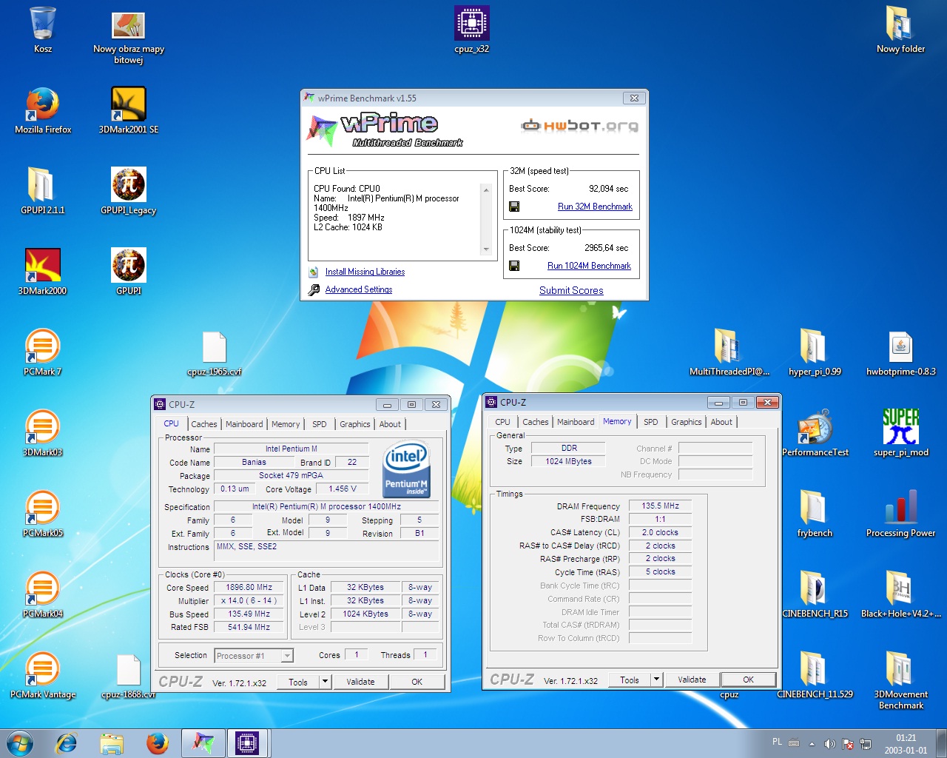
Task: Launch PCMark 7 shortcut
Action: point(43,353)
